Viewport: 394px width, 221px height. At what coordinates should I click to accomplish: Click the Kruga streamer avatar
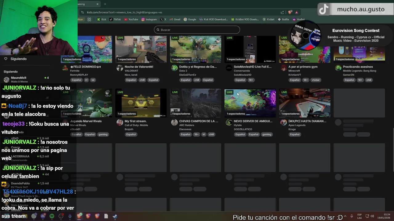[x=283, y=122]
